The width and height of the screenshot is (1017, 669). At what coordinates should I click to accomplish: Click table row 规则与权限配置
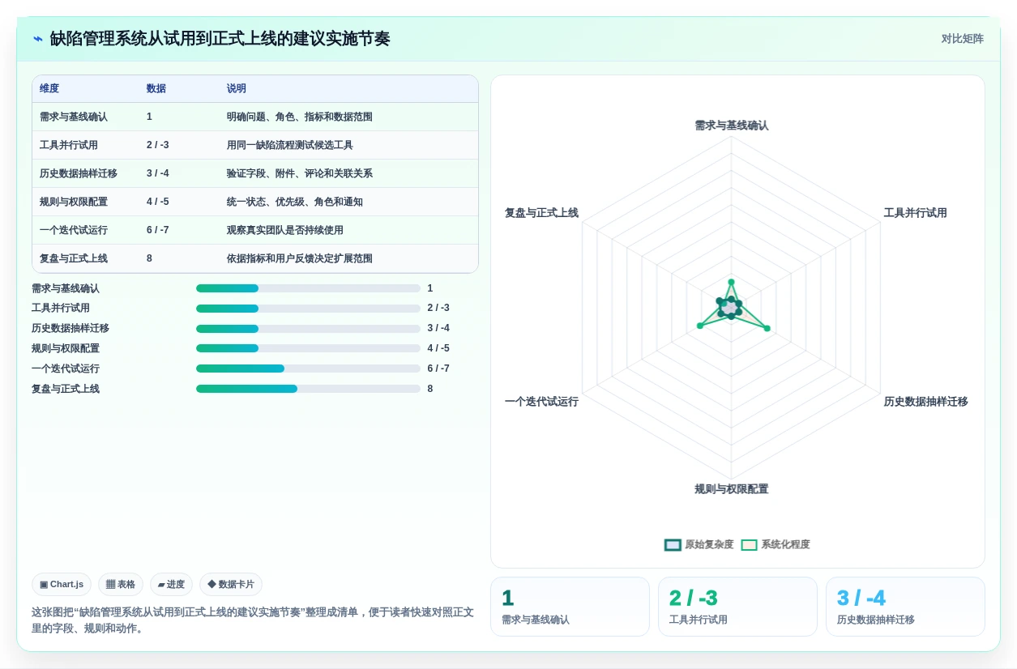[255, 202]
